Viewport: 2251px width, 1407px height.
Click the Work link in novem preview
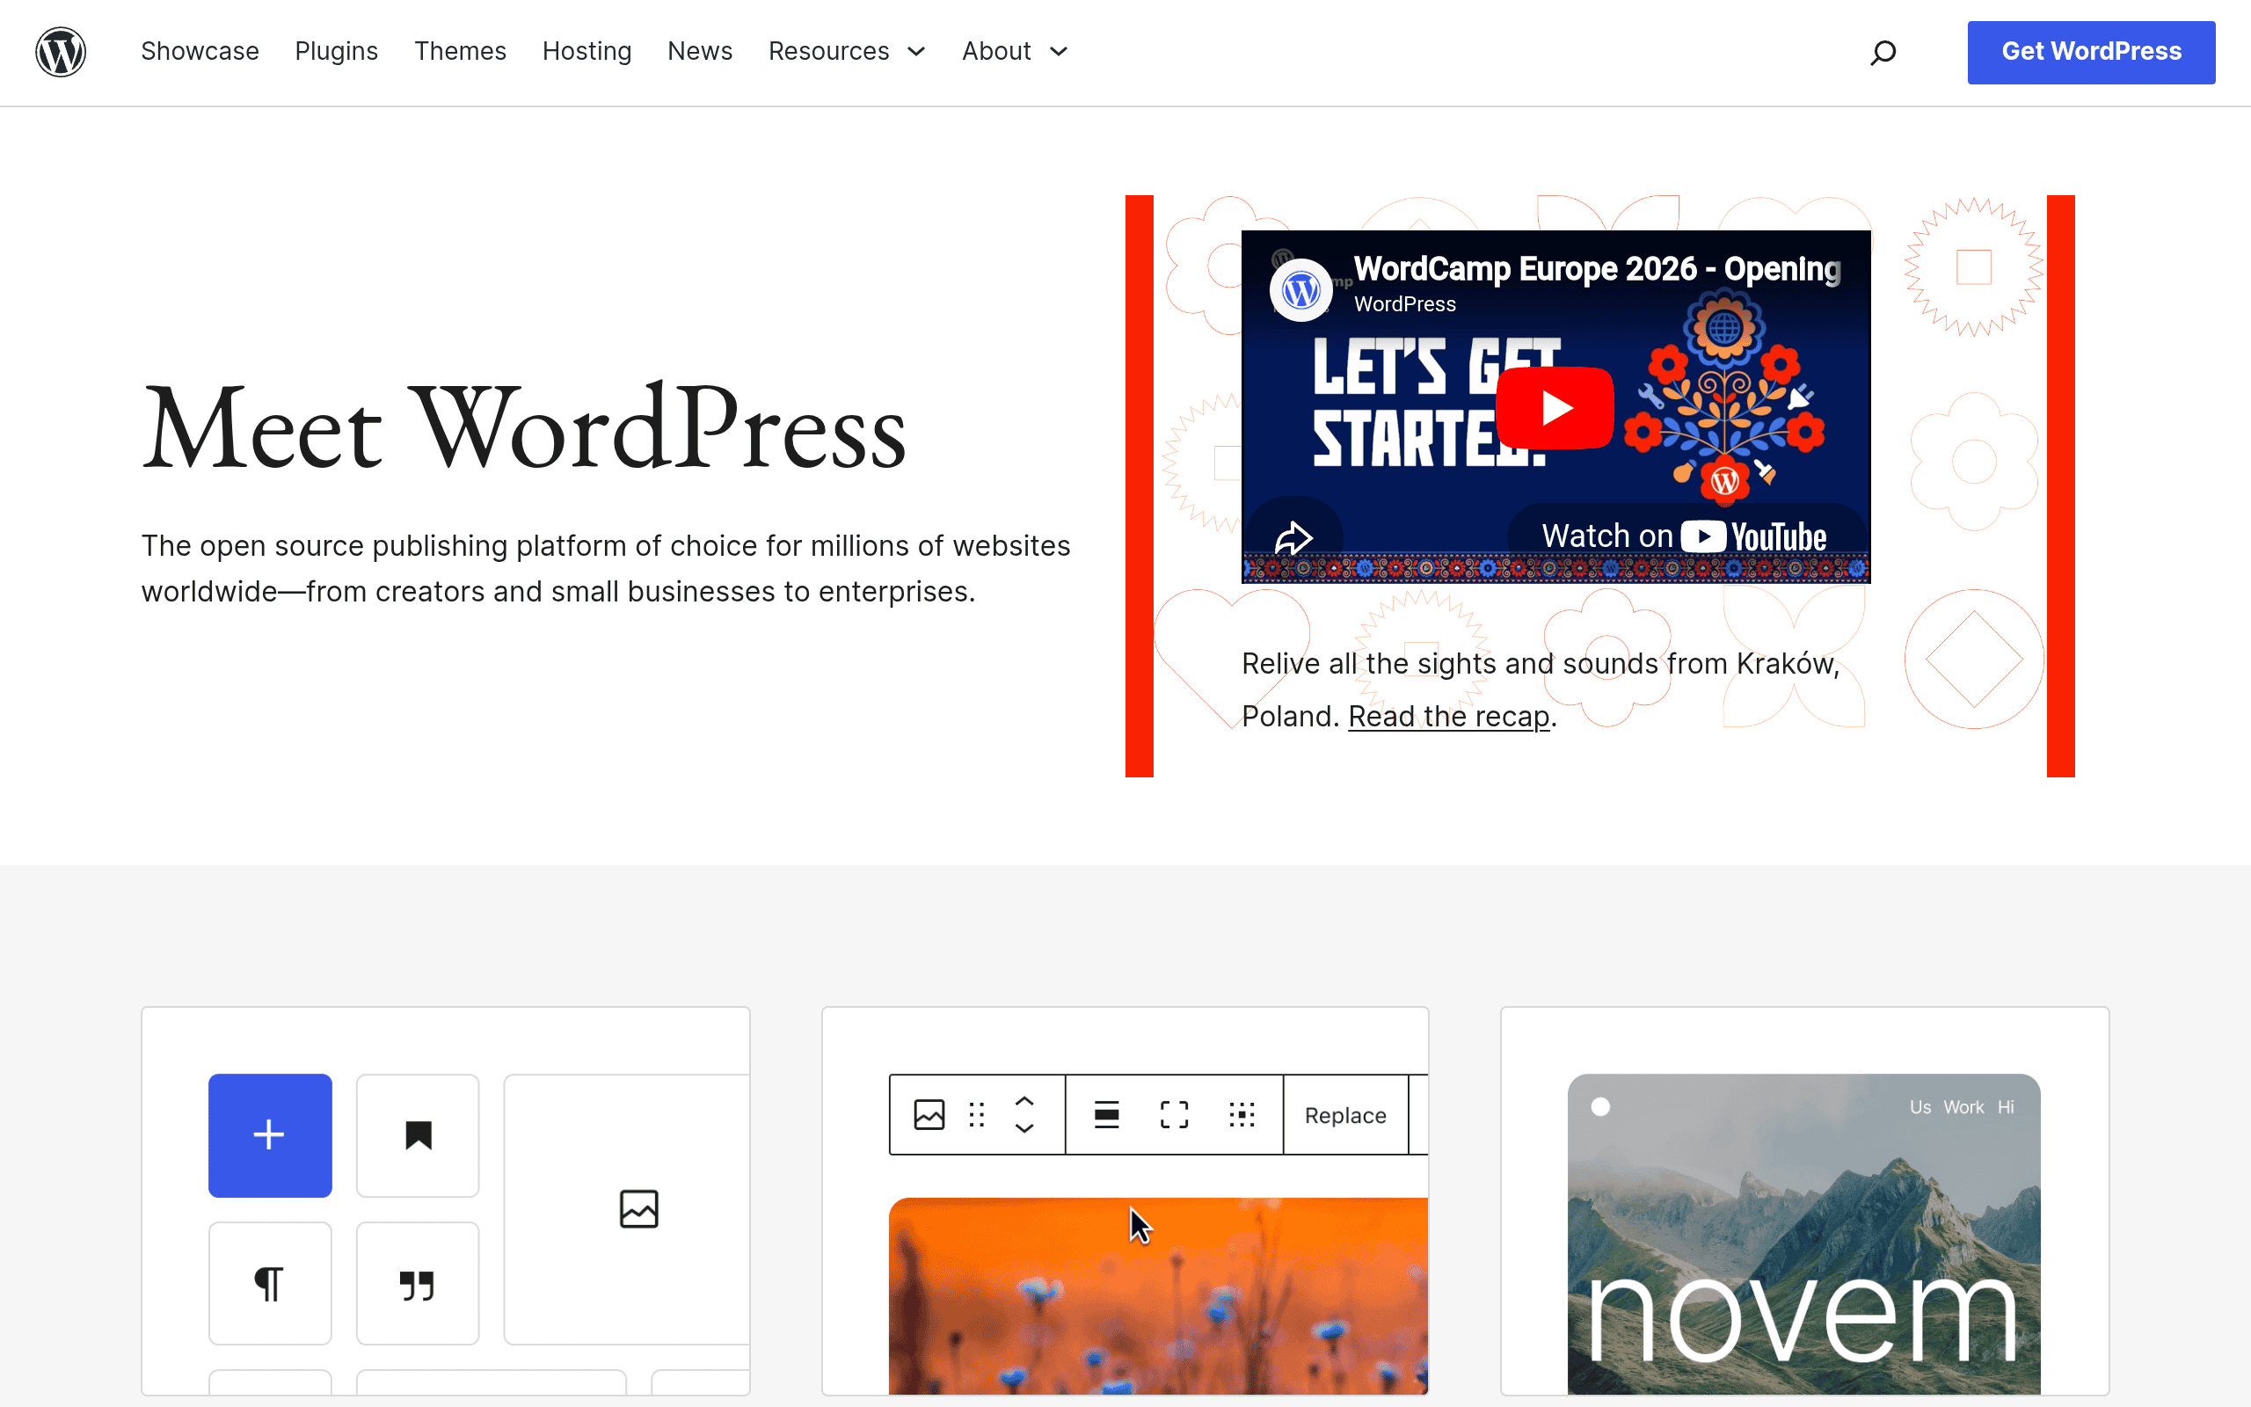1963,1107
